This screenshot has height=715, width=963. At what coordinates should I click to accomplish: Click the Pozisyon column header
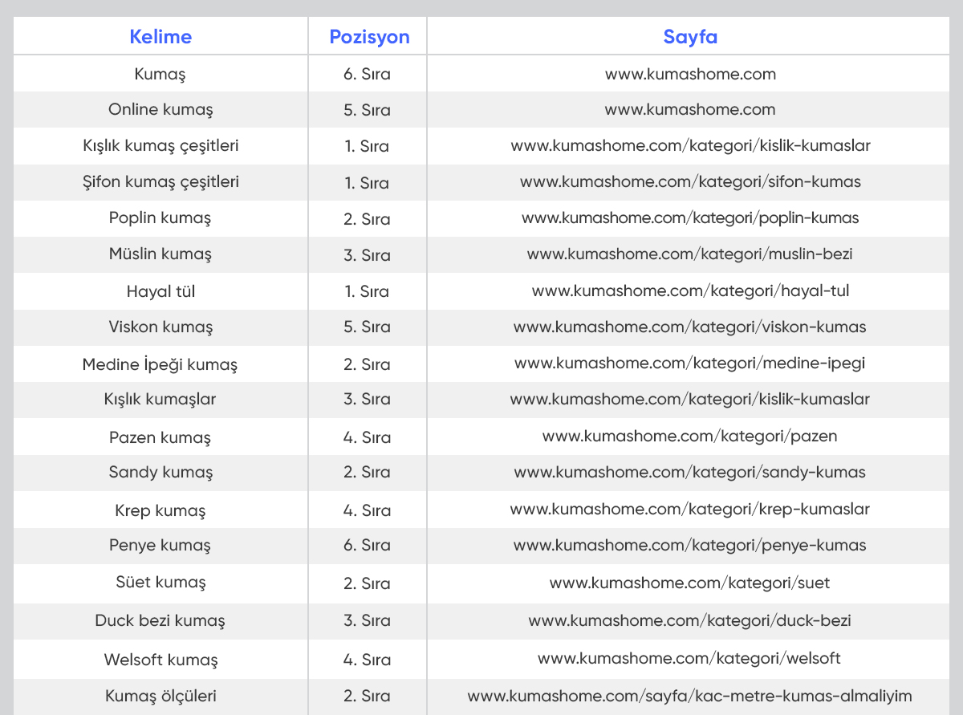tap(369, 37)
